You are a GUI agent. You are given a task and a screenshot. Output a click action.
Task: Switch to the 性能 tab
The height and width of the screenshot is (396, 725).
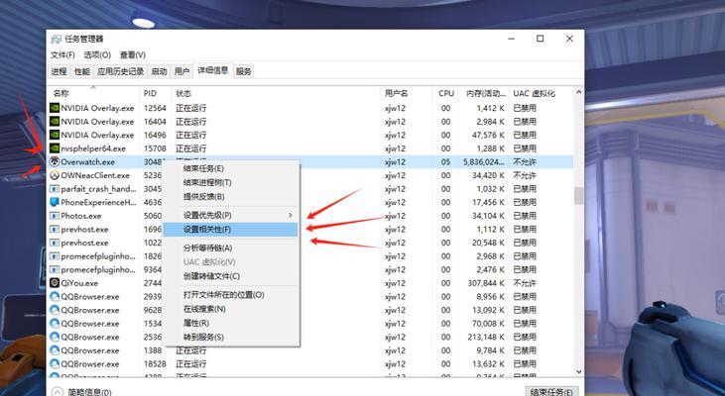[x=82, y=71]
